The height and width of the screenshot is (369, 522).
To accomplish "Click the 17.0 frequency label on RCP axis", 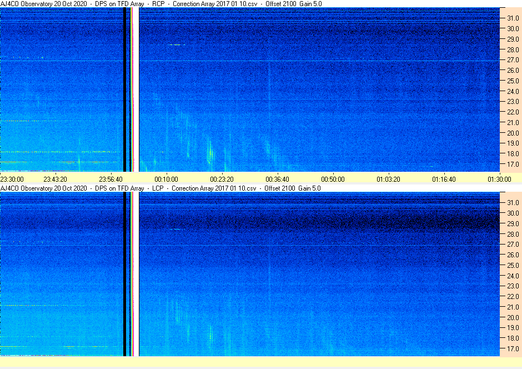I will pyautogui.click(x=513, y=164).
